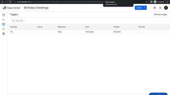170x95 pixels.
Task: View site information lock icon
Action: pyautogui.click(x=15, y=2)
